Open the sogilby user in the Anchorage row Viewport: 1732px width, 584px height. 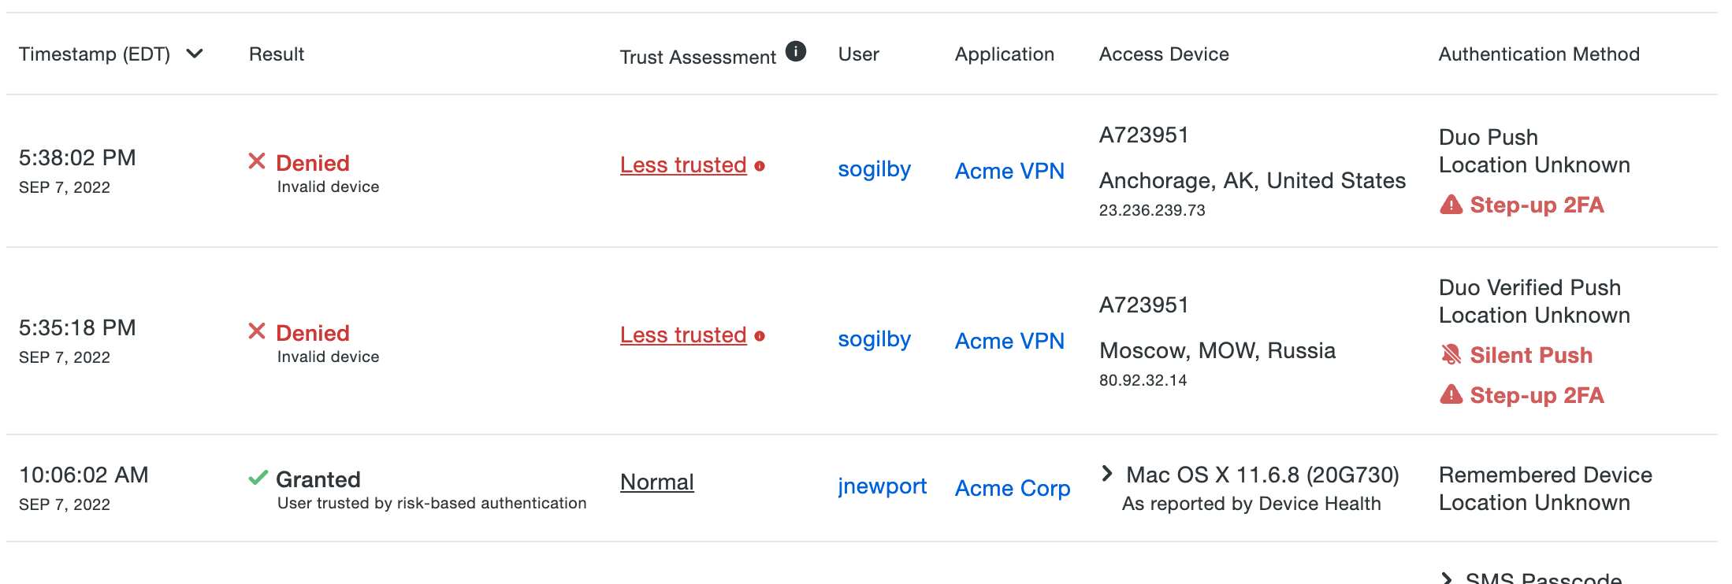click(874, 169)
